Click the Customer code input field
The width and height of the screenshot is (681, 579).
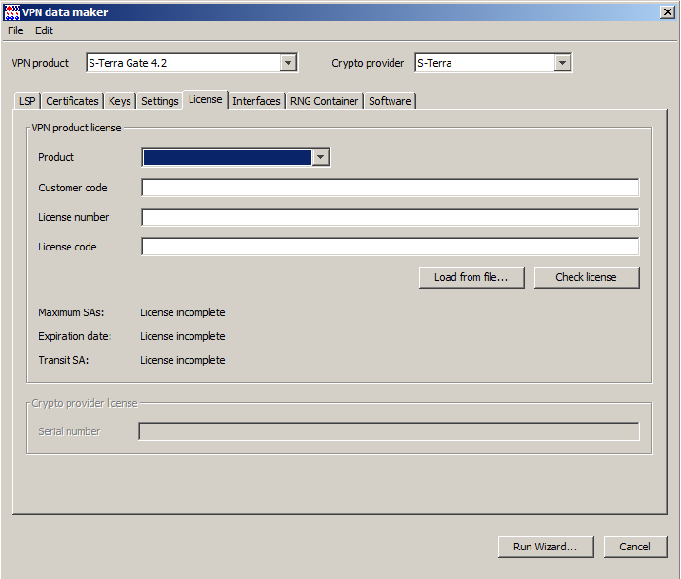(390, 188)
